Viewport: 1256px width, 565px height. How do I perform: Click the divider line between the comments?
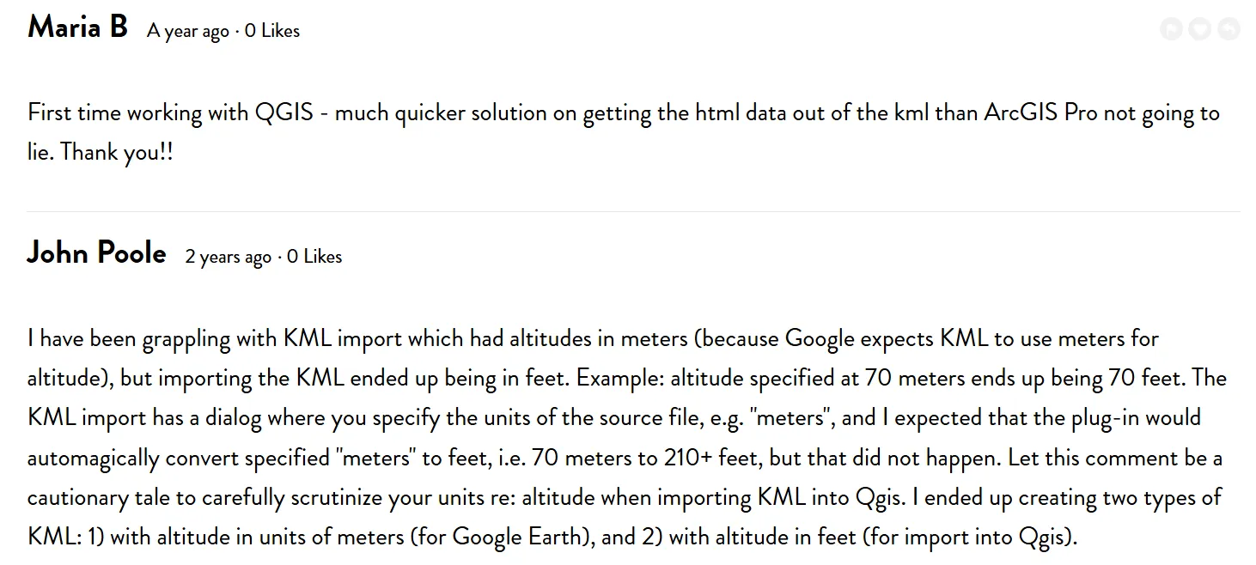pyautogui.click(x=633, y=211)
